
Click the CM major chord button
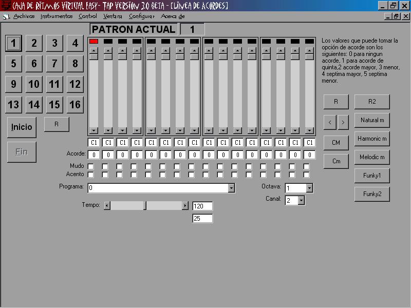point(336,143)
